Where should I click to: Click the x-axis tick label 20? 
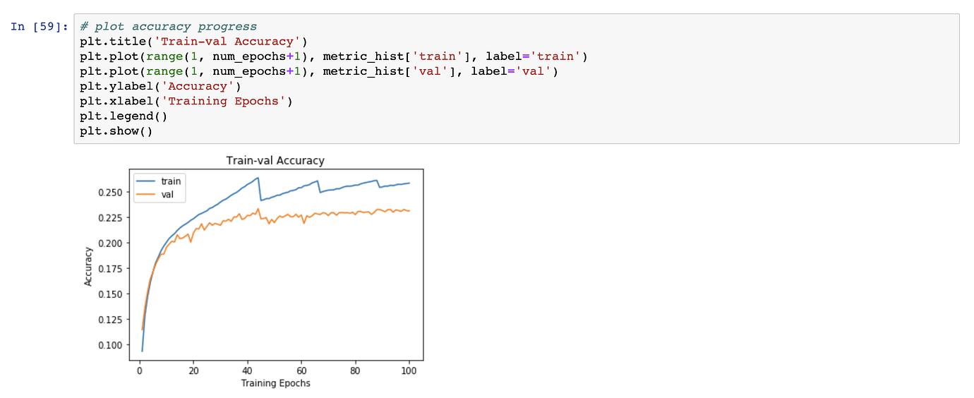(193, 370)
